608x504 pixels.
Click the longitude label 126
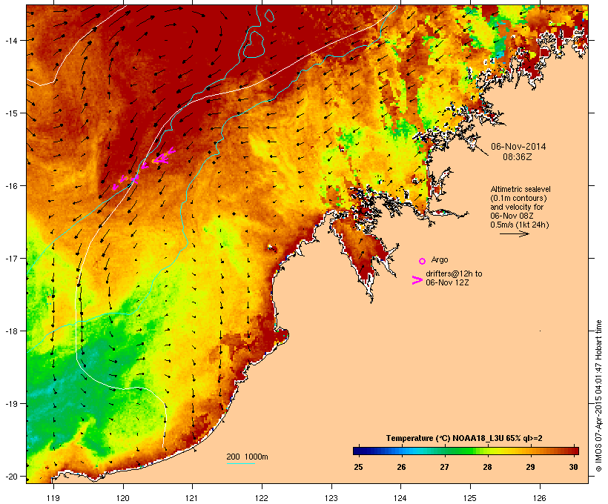(x=540, y=498)
